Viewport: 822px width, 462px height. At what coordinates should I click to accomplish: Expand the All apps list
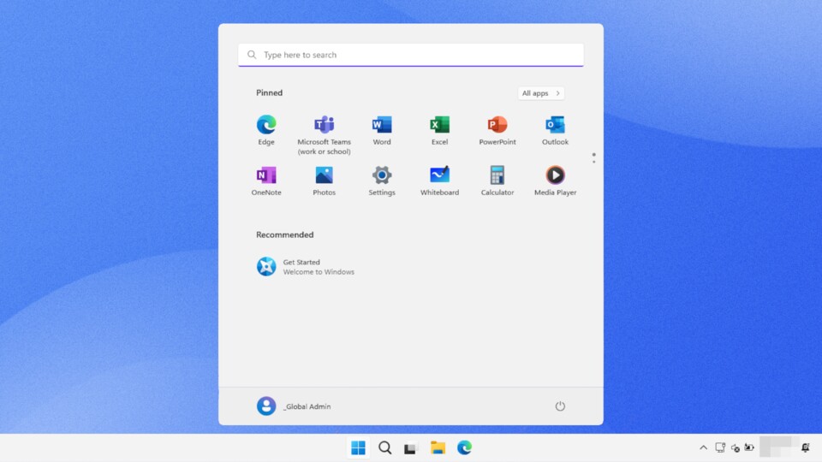click(x=541, y=93)
